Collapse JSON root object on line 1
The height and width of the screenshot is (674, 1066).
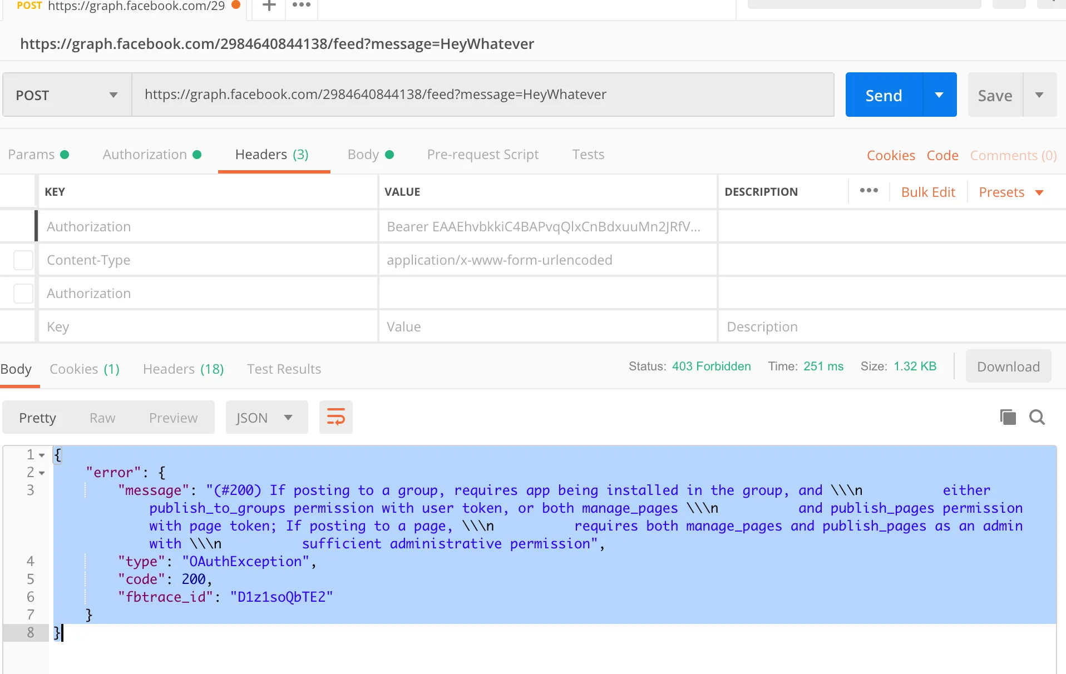(42, 455)
